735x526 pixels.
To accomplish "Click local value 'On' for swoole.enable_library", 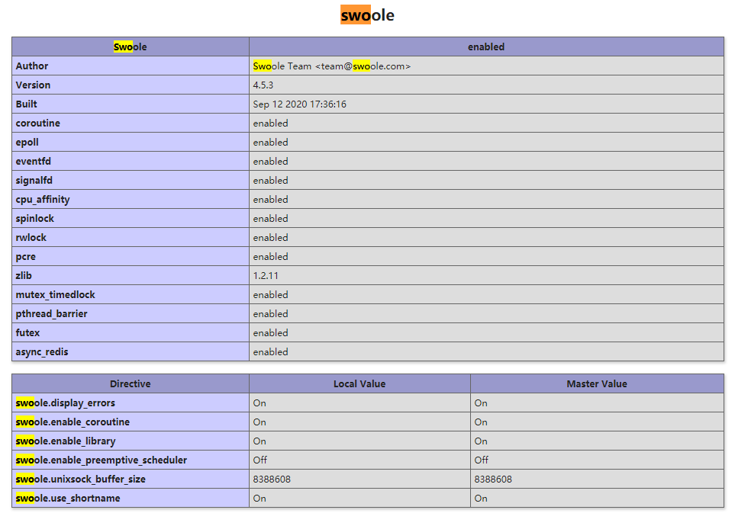I will [x=260, y=441].
